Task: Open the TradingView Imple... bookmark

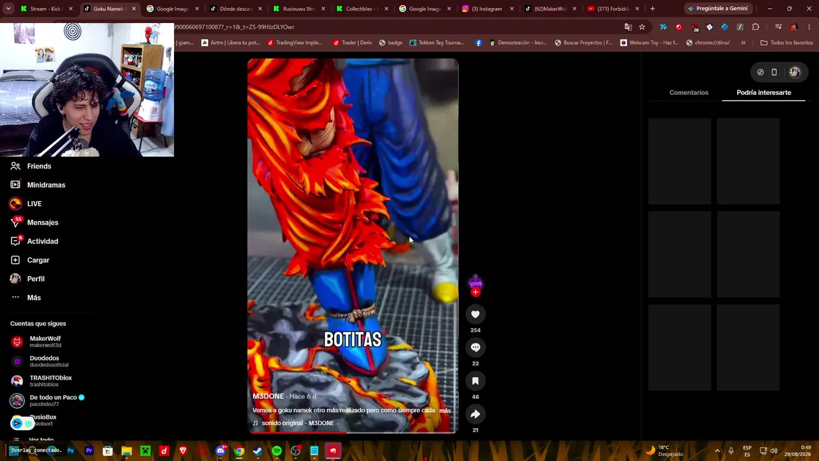Action: click(x=294, y=43)
